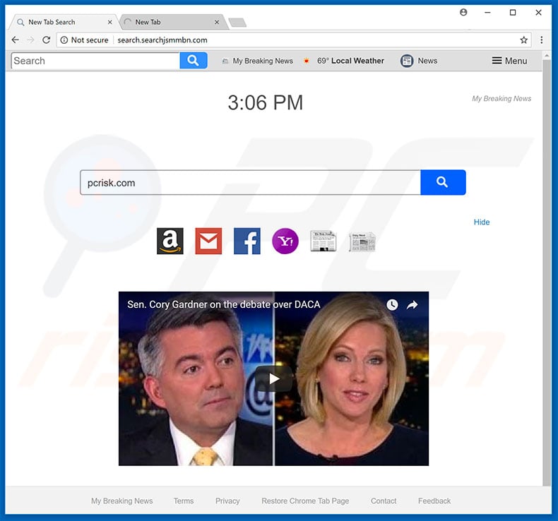Click the main blue search button
558x521 pixels.
443,182
